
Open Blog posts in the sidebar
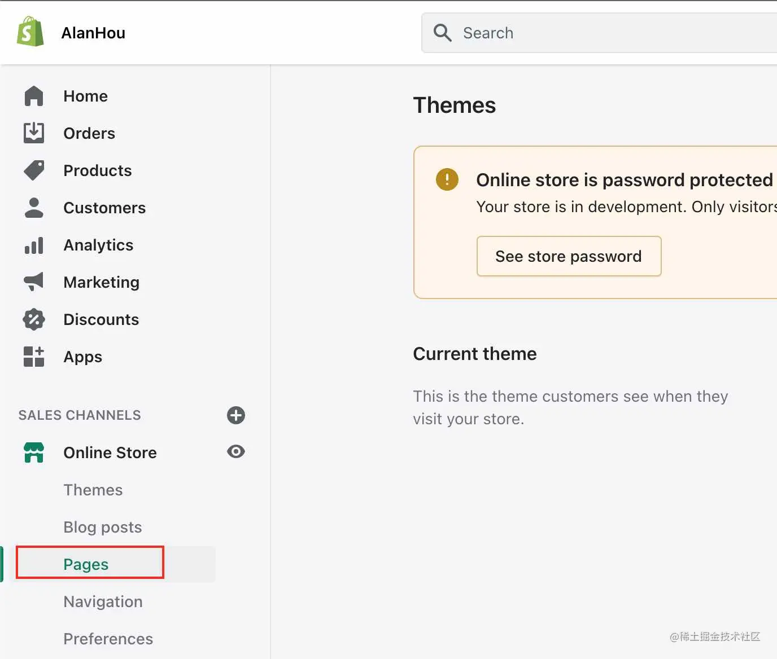tap(103, 527)
